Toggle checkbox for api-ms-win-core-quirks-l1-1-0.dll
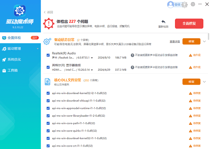 point(48,131)
